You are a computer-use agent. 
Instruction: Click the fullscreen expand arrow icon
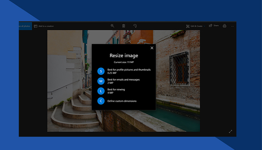coord(231,132)
